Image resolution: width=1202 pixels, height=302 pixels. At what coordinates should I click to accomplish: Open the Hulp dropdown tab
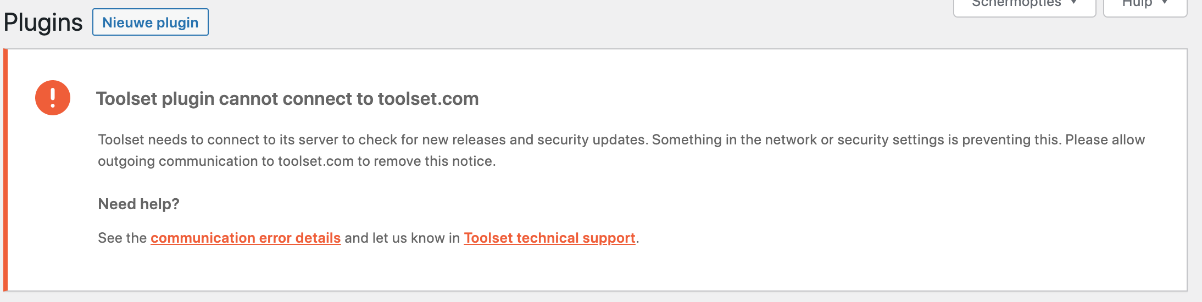tap(1145, 5)
